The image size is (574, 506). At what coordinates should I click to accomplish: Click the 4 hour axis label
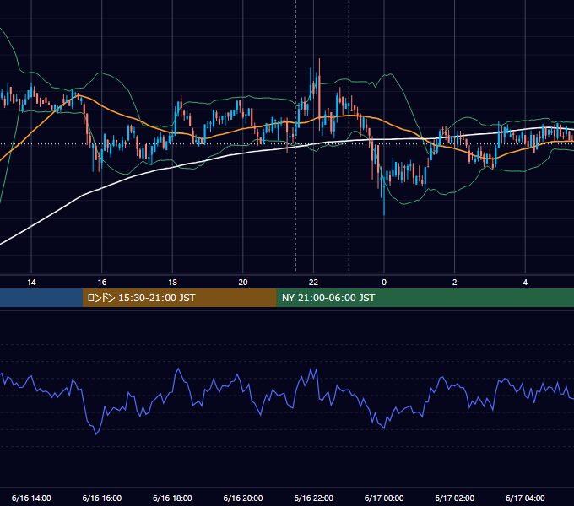tap(525, 283)
